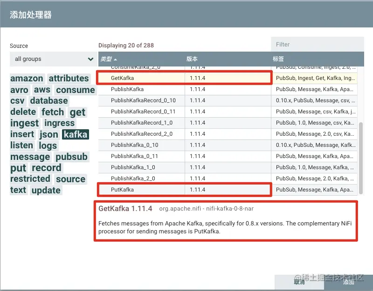Image resolution: width=373 pixels, height=291 pixels.
Task: Select the listen tag
Action: 21,145
